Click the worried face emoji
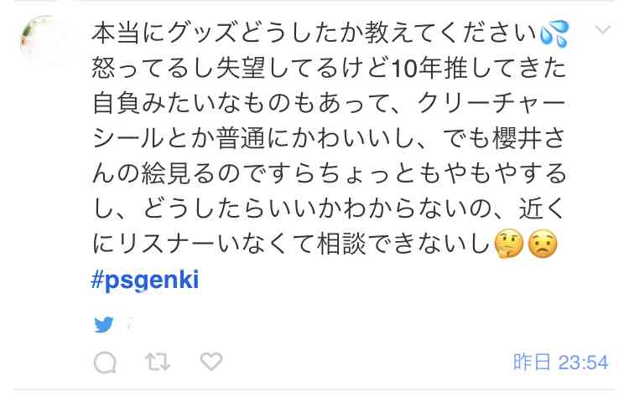The width and height of the screenshot is (629, 396). tap(543, 244)
